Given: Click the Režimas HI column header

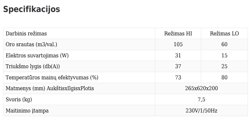Looking at the screenshot, I should [x=178, y=33].
